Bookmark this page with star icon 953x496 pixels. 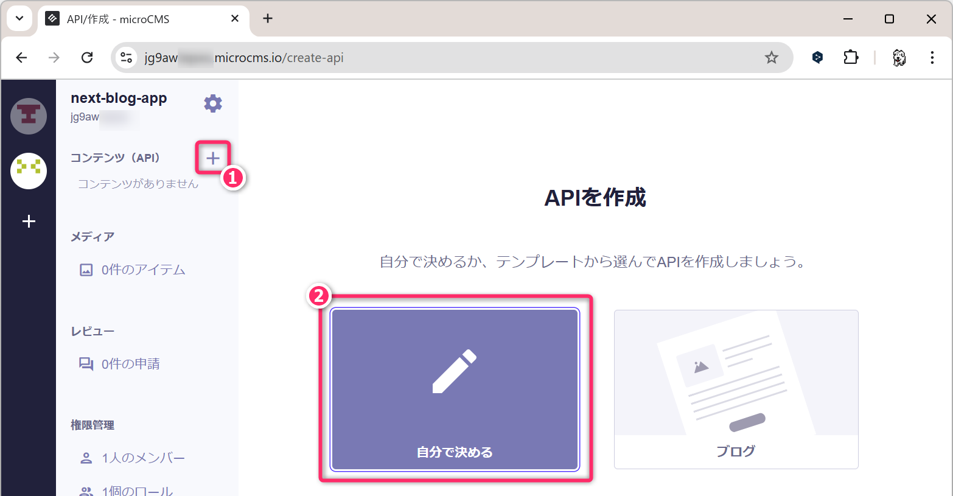coord(771,58)
